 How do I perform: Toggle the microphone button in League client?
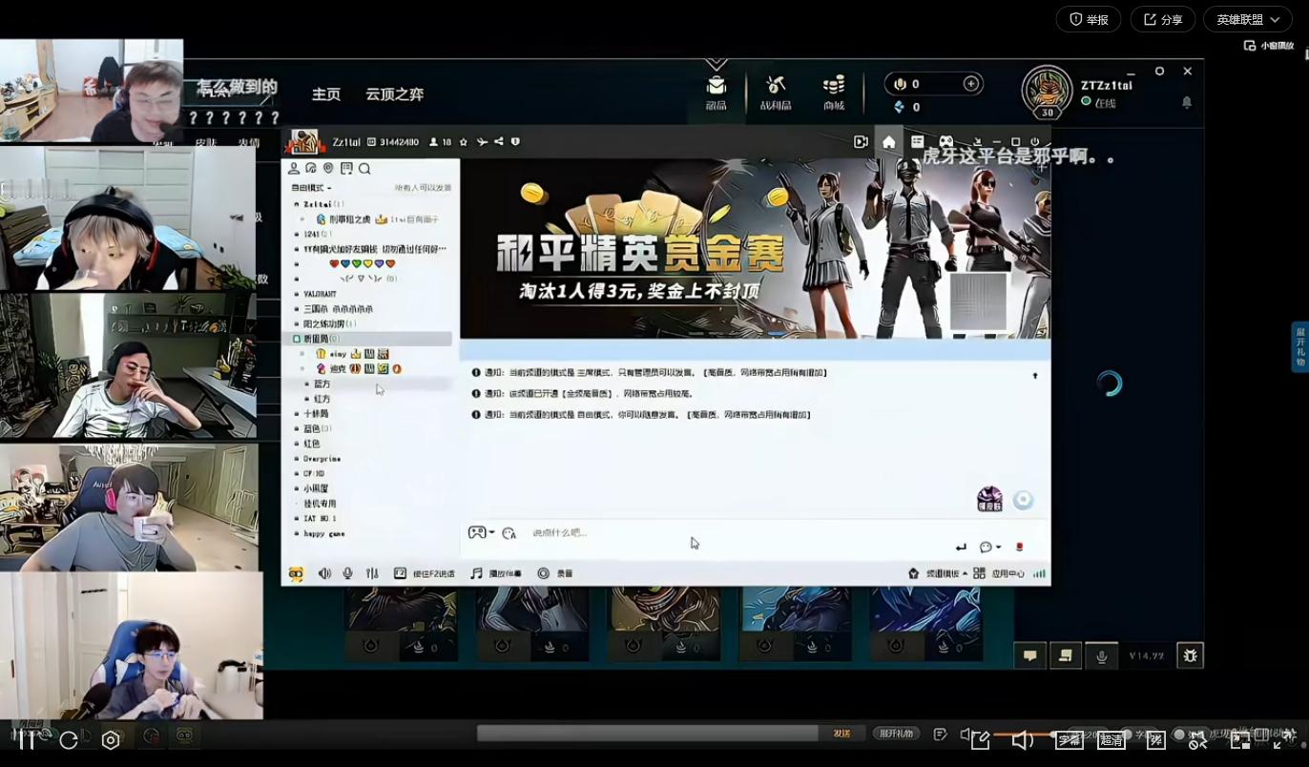click(x=1101, y=655)
